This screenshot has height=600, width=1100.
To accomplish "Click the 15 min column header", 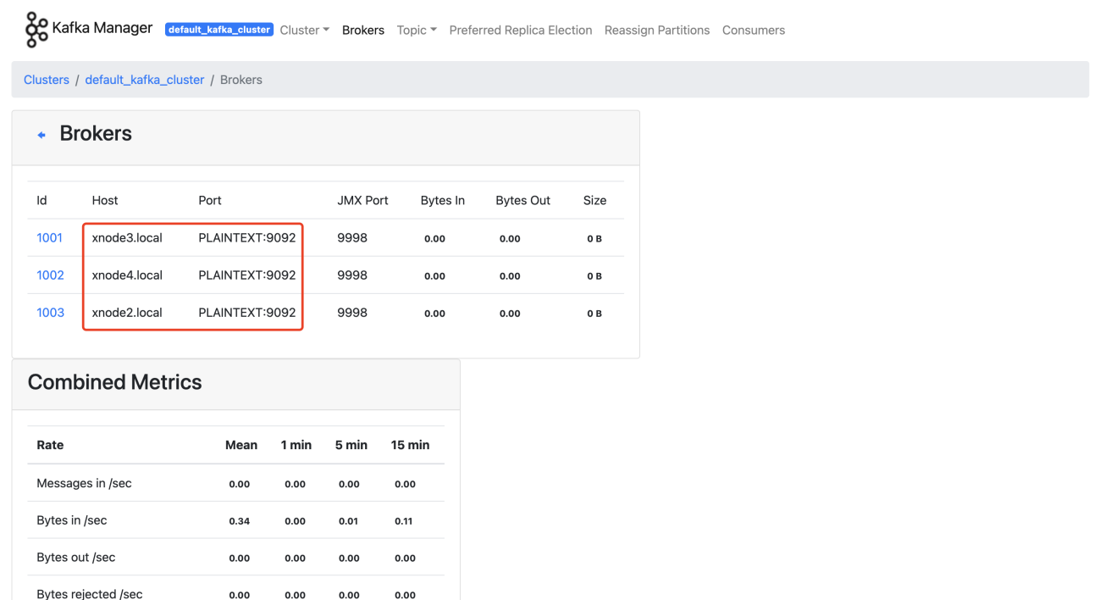I will click(x=410, y=445).
